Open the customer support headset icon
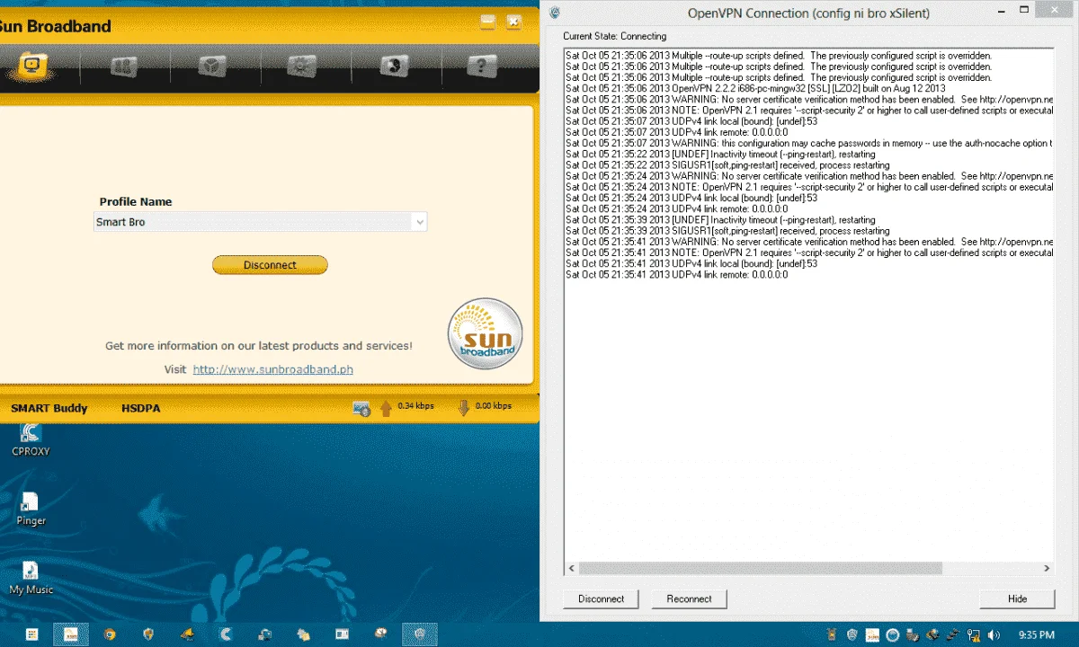 point(393,66)
